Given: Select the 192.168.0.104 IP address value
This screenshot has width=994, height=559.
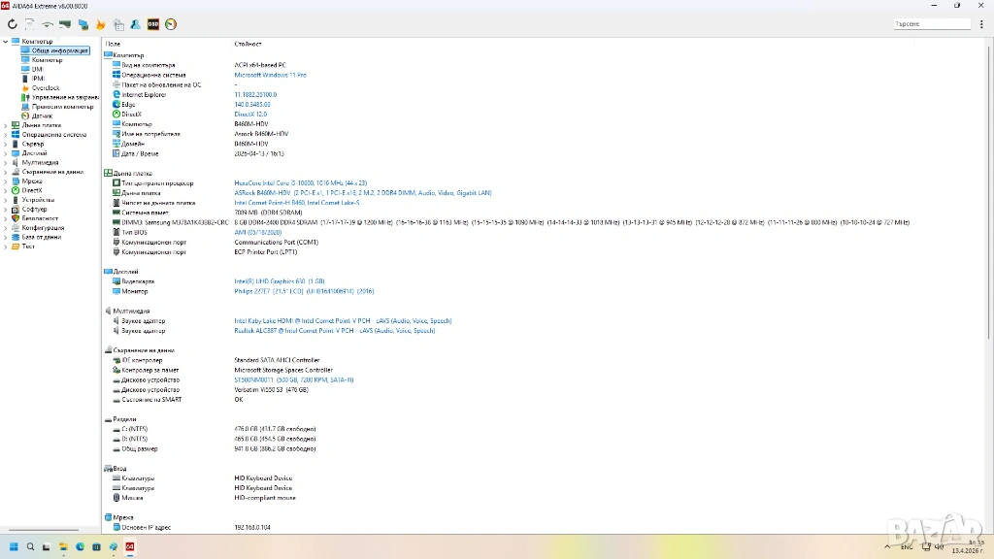Looking at the screenshot, I should 252,527.
